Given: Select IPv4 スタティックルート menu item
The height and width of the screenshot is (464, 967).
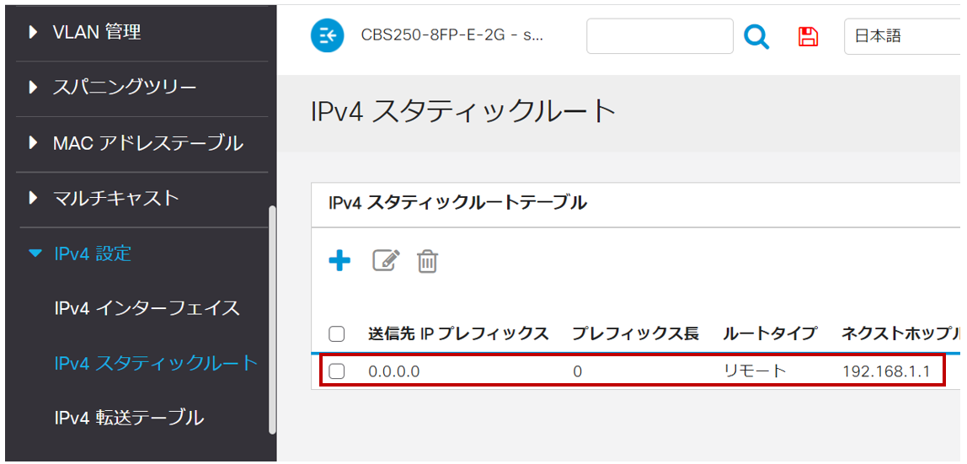Looking at the screenshot, I should tap(156, 363).
